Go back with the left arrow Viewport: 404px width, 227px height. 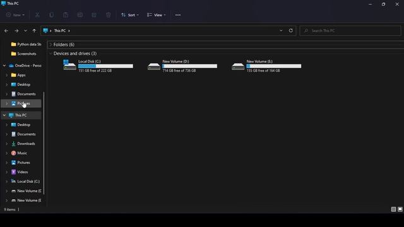(6, 31)
